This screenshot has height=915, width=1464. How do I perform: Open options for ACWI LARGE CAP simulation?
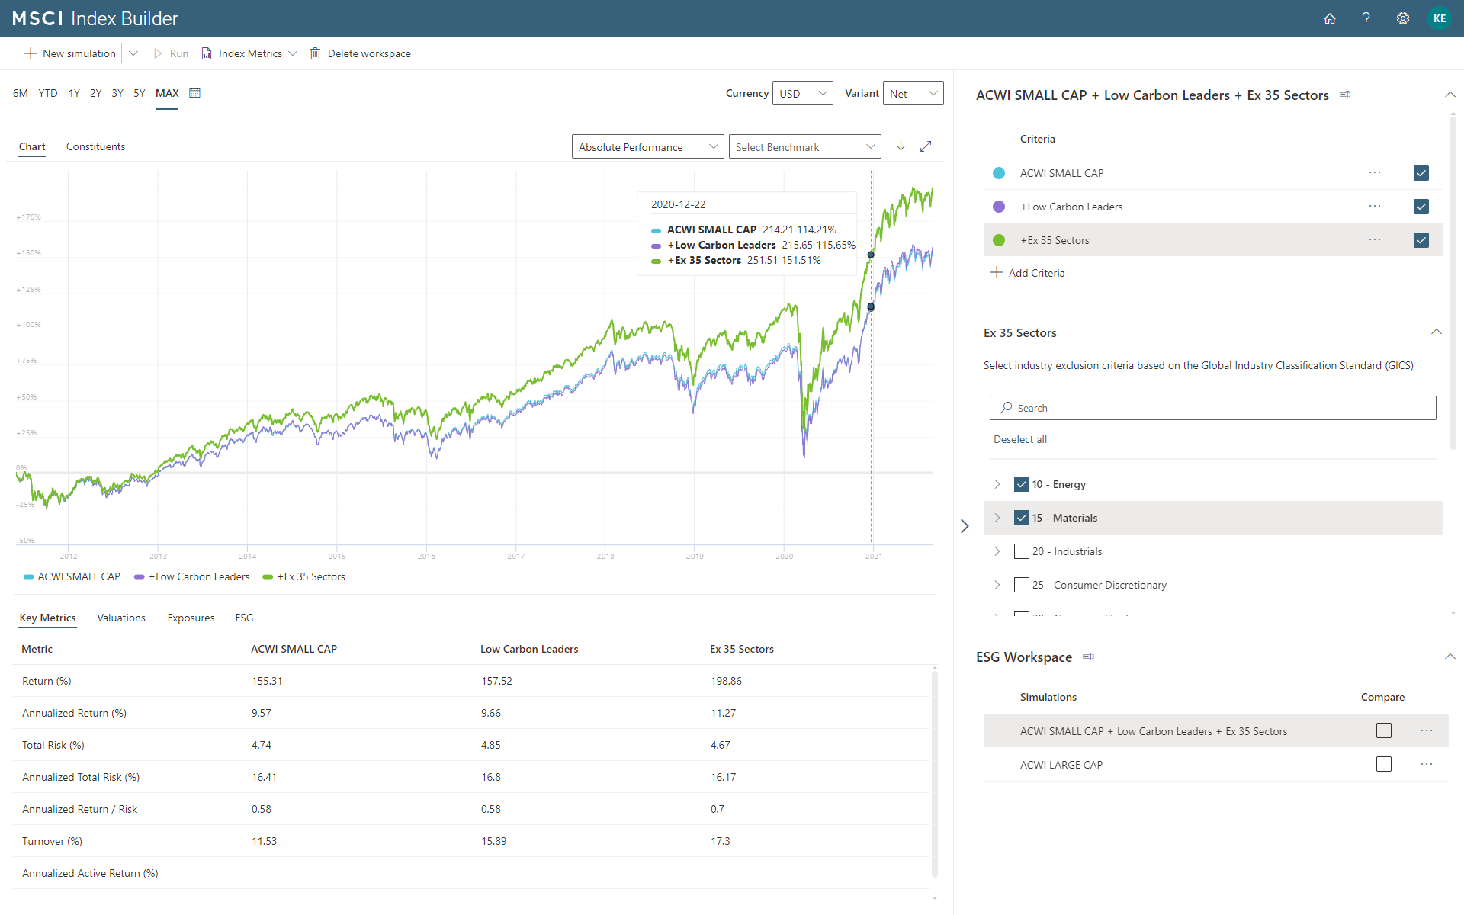pyautogui.click(x=1427, y=765)
